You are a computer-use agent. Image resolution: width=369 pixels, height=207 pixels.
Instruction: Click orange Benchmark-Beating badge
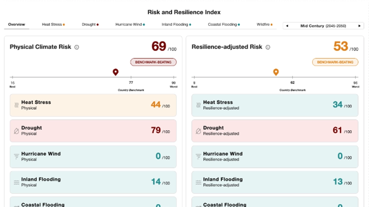[x=335, y=62]
